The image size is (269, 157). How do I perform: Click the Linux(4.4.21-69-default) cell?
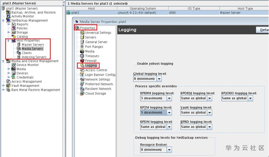[x=143, y=13]
